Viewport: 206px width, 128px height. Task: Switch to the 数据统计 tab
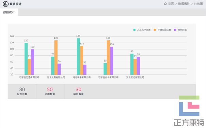point(9,12)
